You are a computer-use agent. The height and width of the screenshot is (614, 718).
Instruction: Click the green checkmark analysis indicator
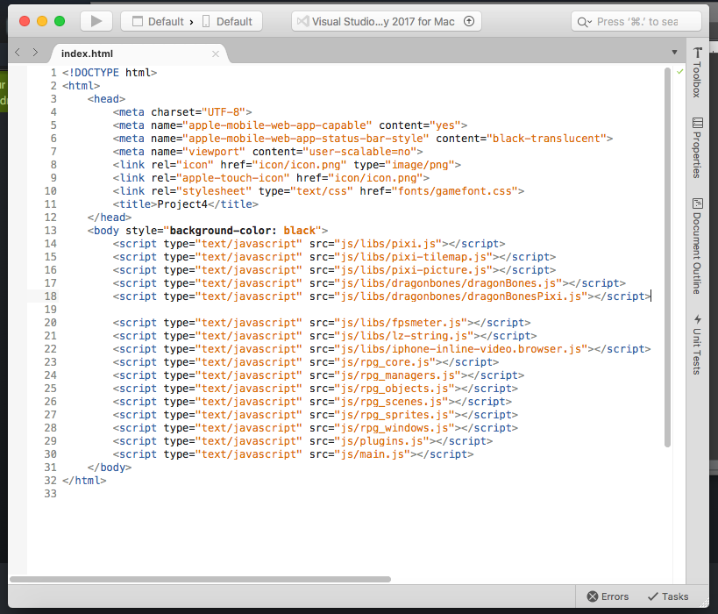(x=680, y=71)
